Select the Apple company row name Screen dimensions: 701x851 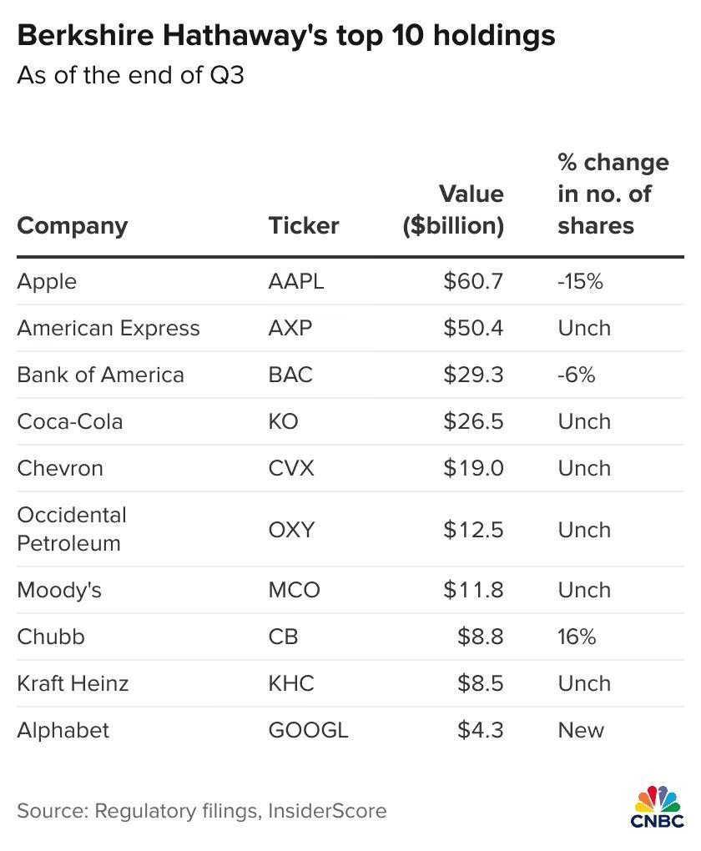click(47, 281)
